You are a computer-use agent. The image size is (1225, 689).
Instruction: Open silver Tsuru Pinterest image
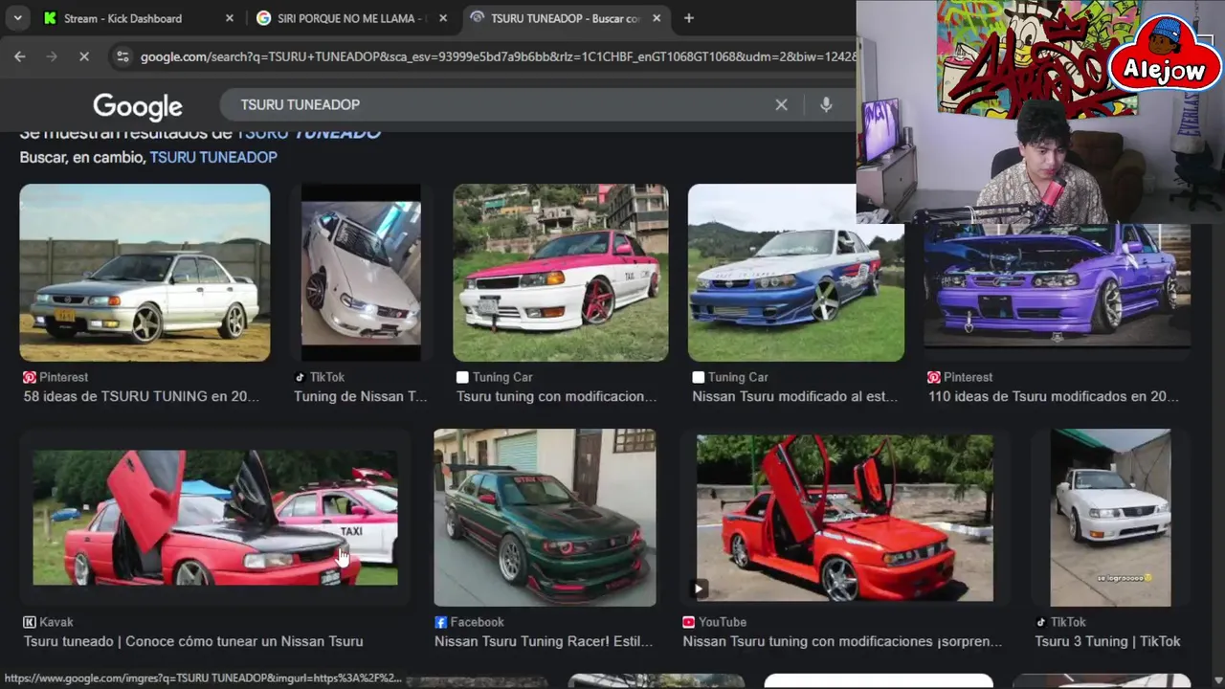145,273
